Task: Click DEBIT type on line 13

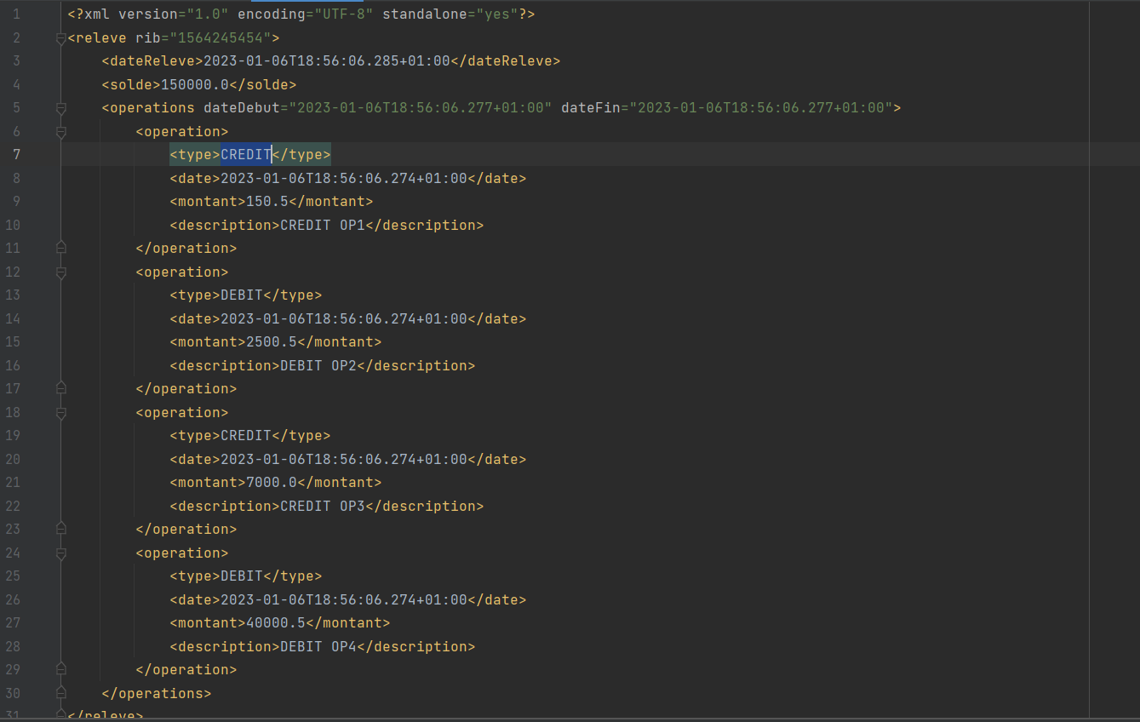Action: [242, 295]
